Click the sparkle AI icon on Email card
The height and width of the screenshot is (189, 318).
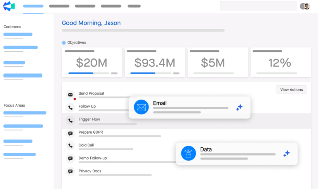click(x=239, y=107)
